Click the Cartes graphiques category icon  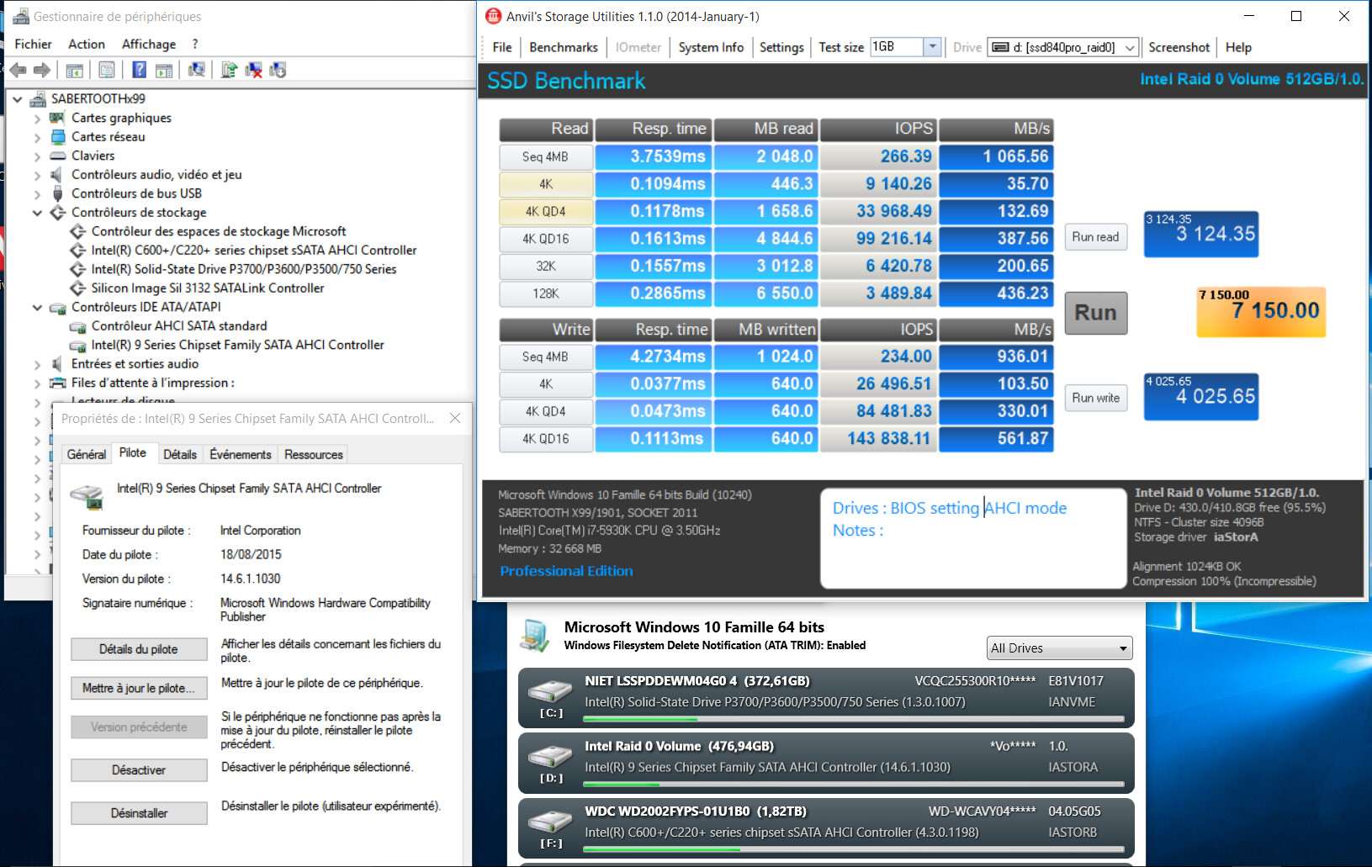(x=58, y=118)
